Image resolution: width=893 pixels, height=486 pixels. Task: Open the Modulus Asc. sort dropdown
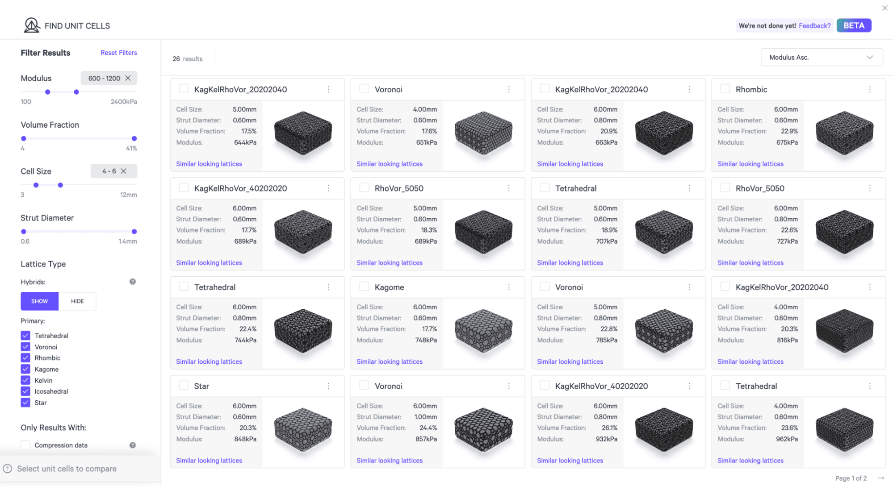(x=822, y=57)
